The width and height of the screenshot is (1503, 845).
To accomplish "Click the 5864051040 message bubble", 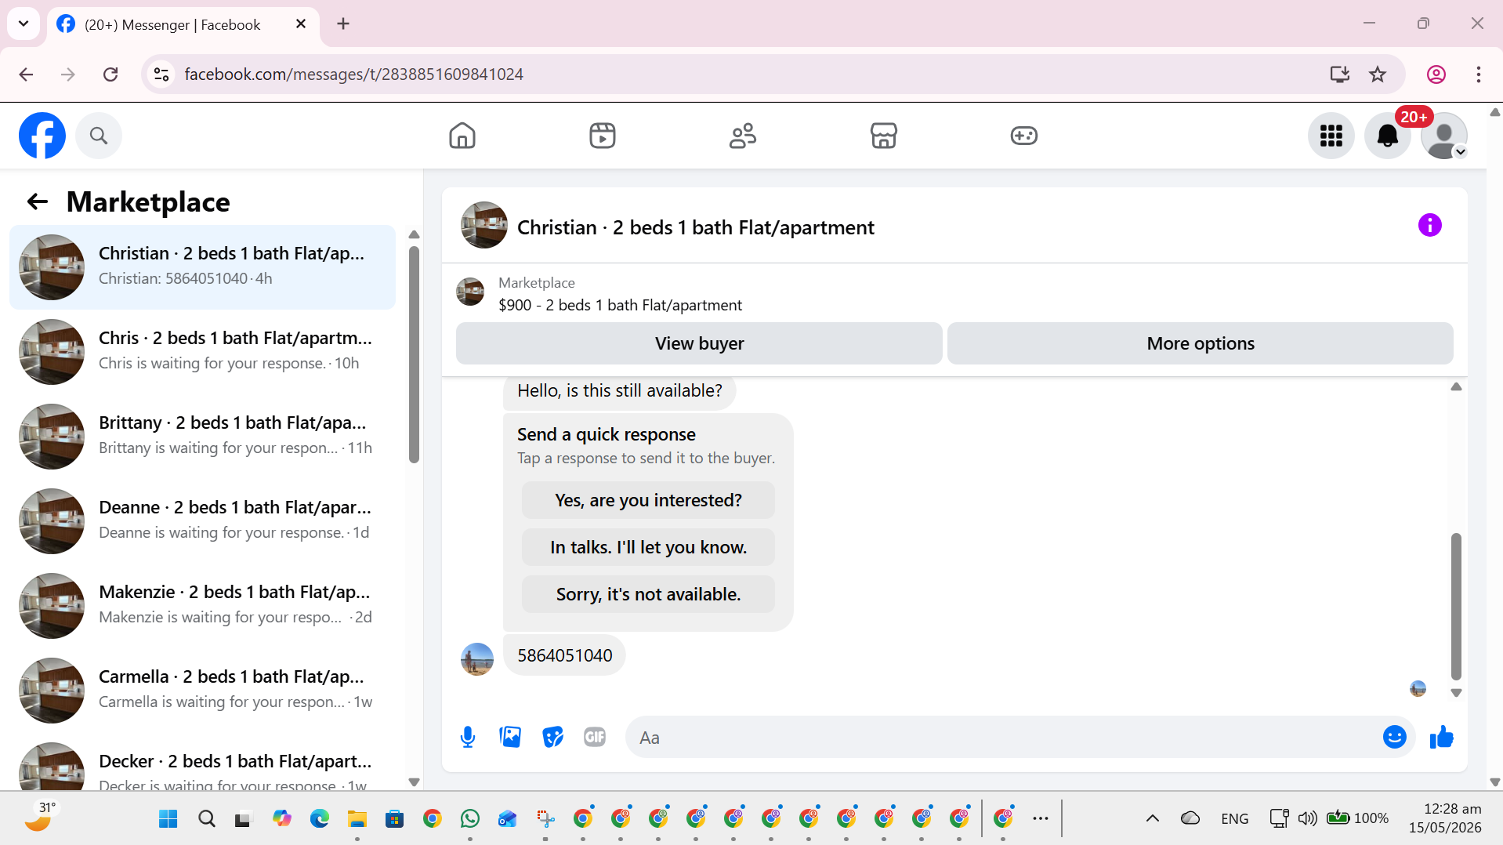I will 564,655.
